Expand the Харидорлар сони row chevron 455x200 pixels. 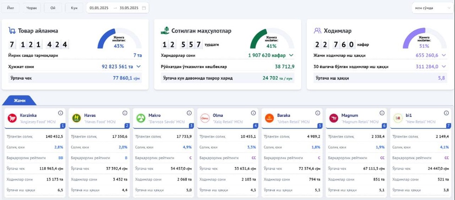coord(291,55)
